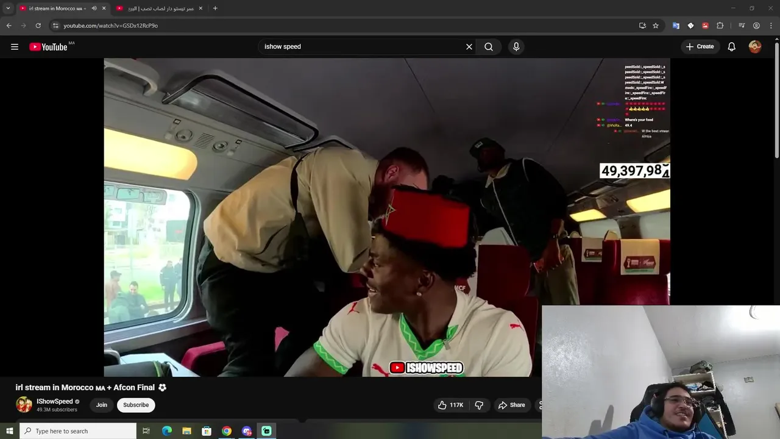Click the 'Type here to search' taskbar box
This screenshot has width=780, height=439.
[x=78, y=431]
